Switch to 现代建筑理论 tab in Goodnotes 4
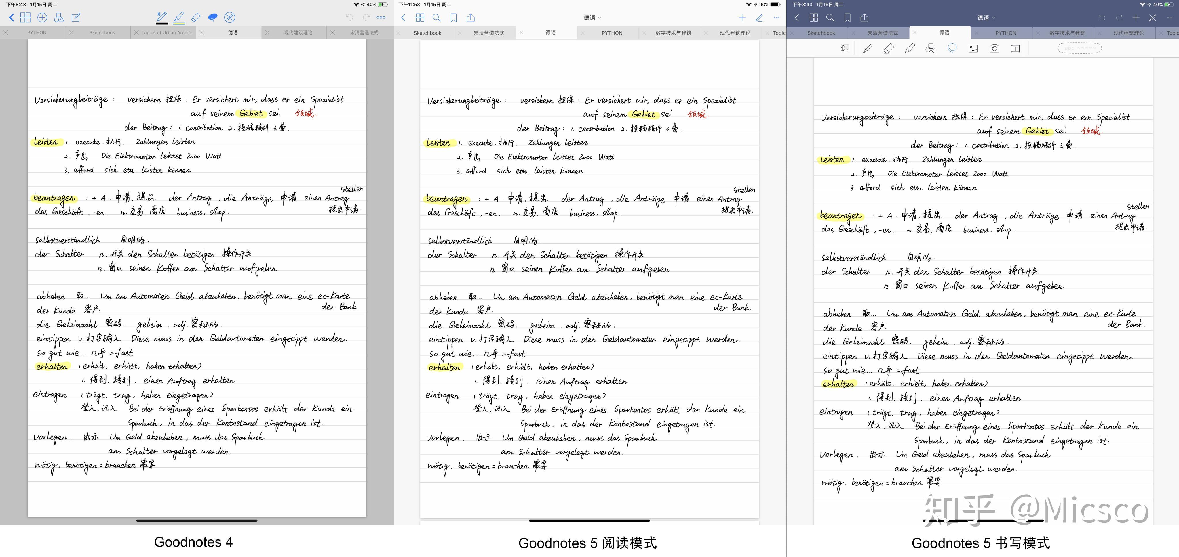The height and width of the screenshot is (557, 1179). pos(298,32)
